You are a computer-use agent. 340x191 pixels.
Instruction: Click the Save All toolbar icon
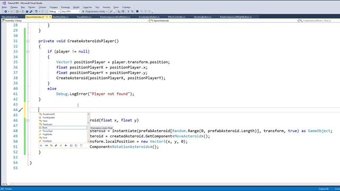coord(31,12)
